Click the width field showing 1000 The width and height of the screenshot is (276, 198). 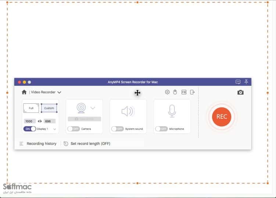(29, 121)
